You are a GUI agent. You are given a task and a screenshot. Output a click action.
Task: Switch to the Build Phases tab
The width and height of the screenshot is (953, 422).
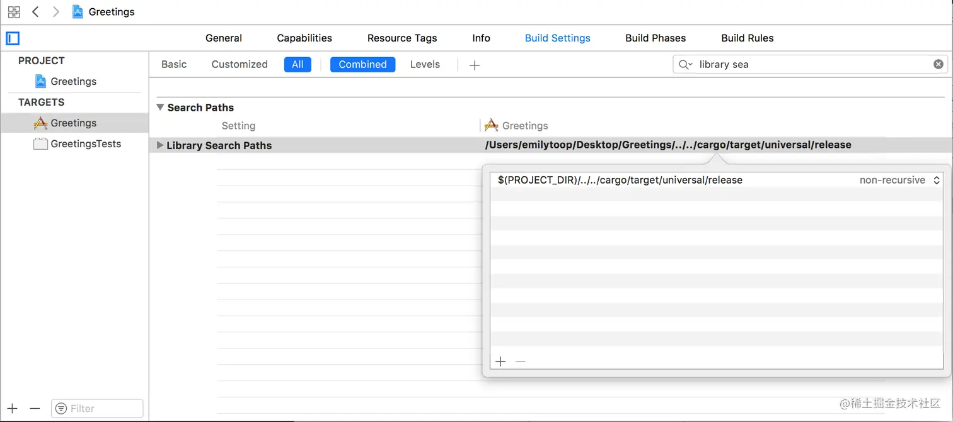tap(656, 38)
